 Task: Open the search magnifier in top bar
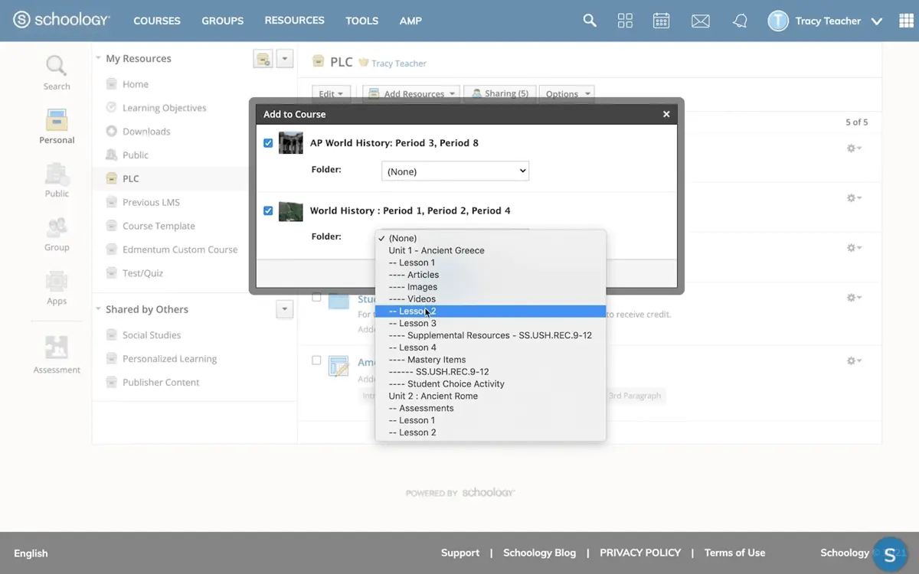tap(590, 21)
